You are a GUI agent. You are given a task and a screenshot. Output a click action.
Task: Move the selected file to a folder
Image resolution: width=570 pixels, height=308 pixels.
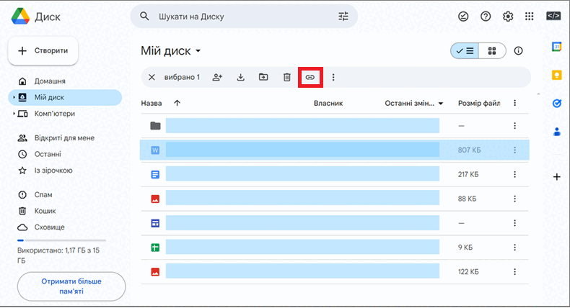click(x=263, y=77)
